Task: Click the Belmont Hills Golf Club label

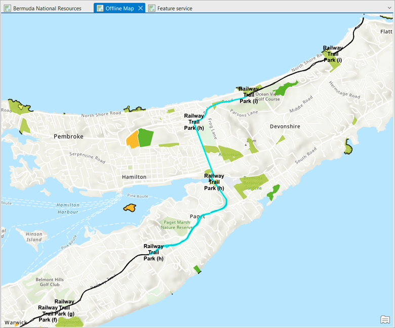Action: pyautogui.click(x=50, y=282)
